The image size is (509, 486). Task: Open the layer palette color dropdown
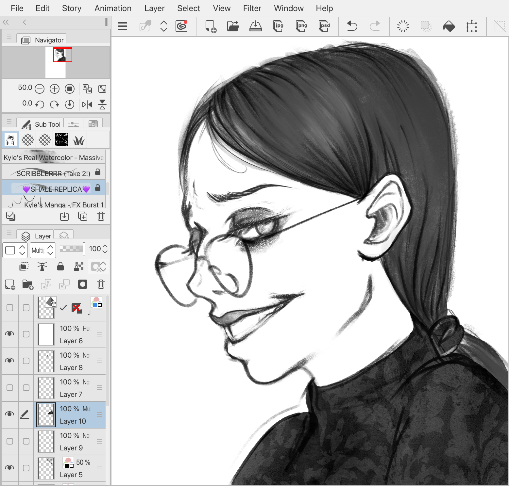(x=15, y=250)
